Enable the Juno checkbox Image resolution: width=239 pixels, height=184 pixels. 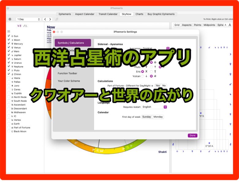pyautogui.click(x=9, y=85)
